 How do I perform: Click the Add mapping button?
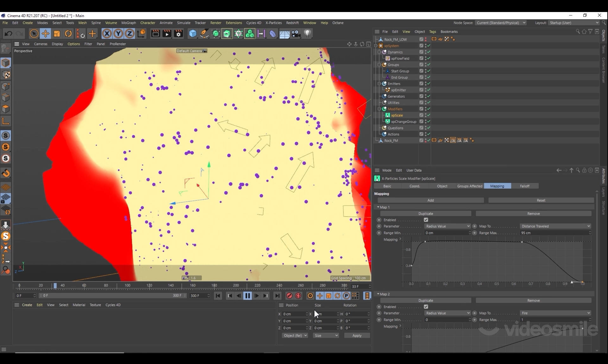tap(430, 200)
